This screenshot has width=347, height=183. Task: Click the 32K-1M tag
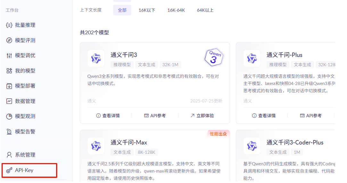[170, 65]
